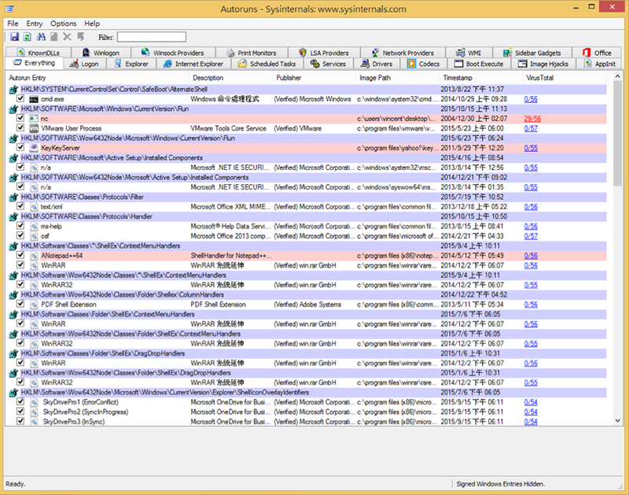Uncheck the VMware User Process checkbox
The width and height of the screenshot is (629, 495).
pos(20,128)
